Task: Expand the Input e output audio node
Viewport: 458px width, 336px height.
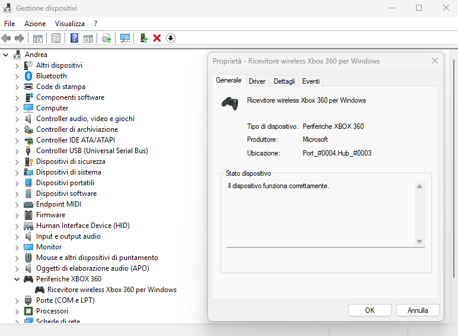Action: 17,236
